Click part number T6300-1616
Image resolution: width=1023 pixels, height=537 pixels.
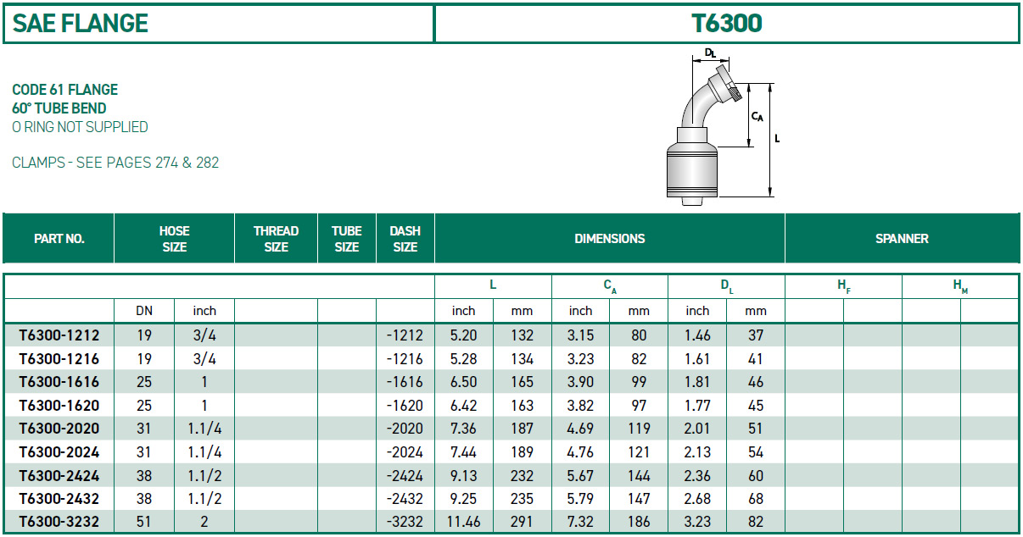59,382
